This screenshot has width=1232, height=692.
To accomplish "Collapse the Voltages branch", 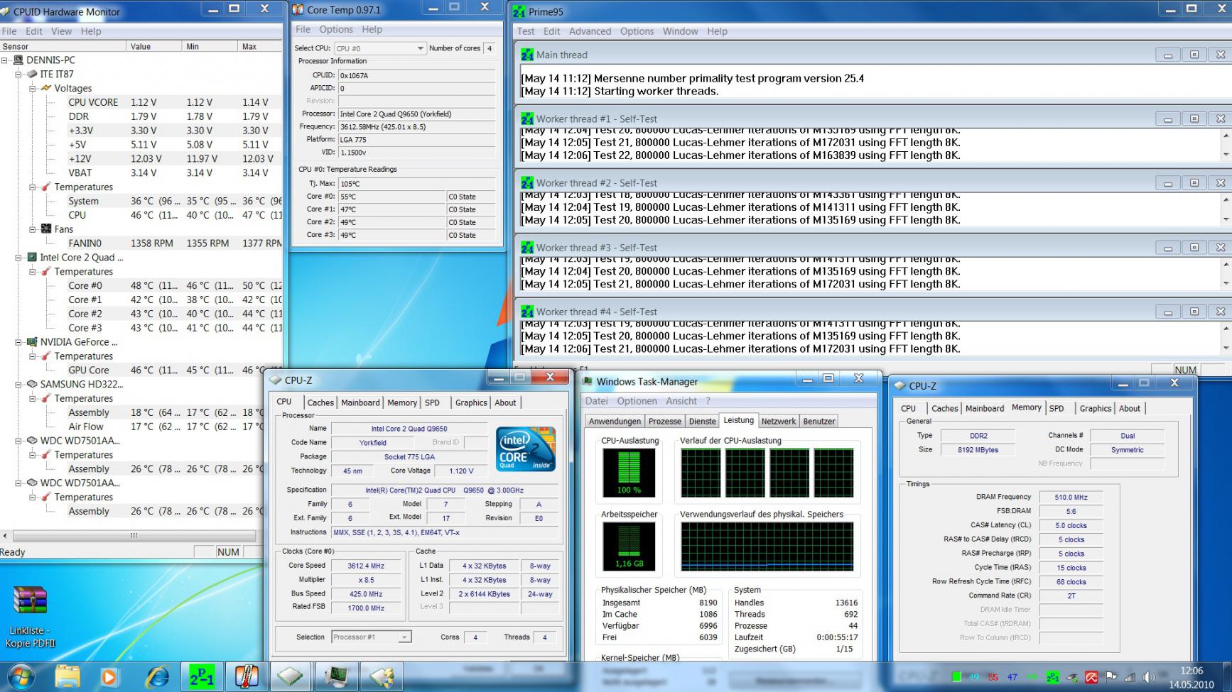I will tap(33, 89).
